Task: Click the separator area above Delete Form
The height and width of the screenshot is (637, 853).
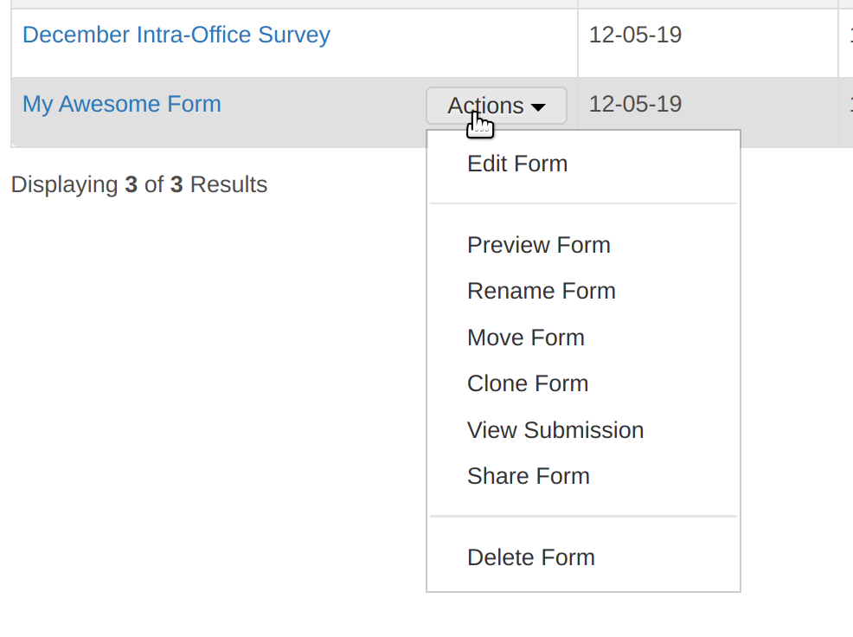Action: [583, 517]
